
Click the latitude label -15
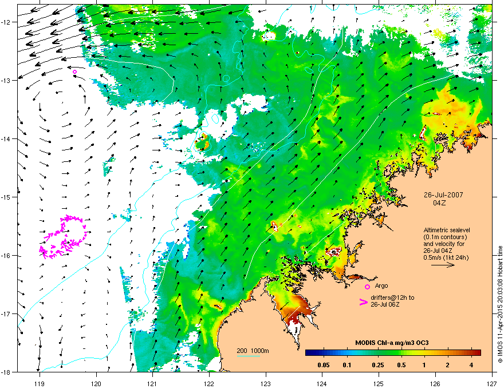point(6,197)
